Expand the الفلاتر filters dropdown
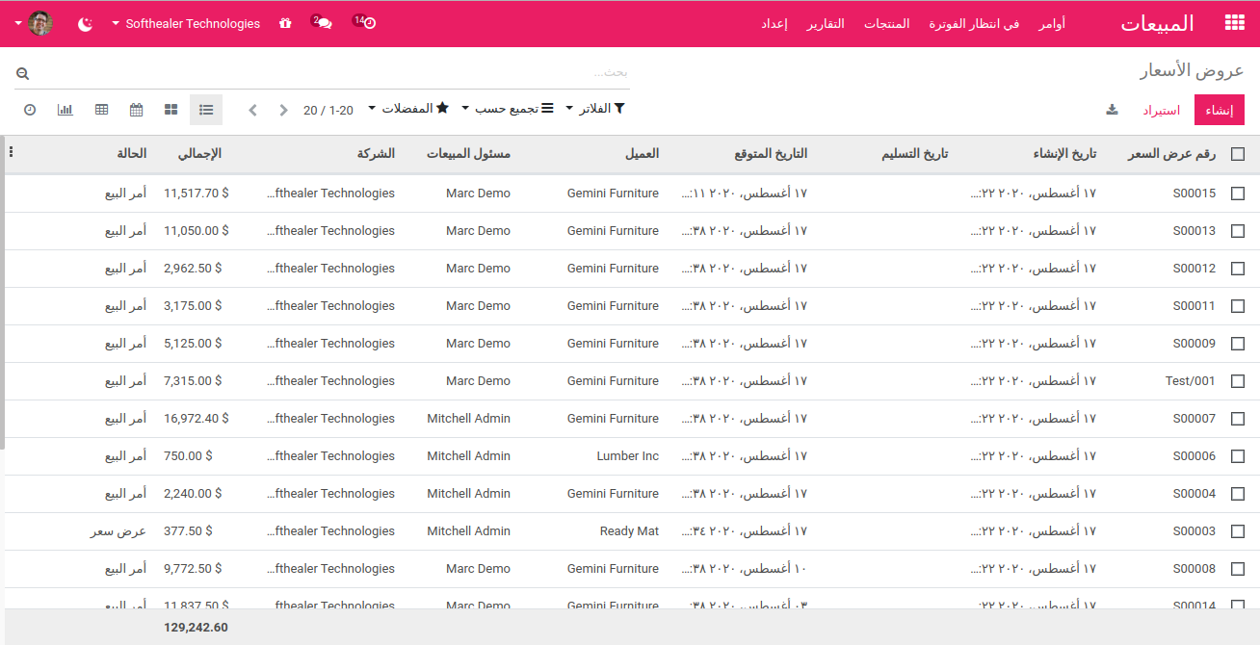The width and height of the screenshot is (1260, 645). tap(595, 109)
